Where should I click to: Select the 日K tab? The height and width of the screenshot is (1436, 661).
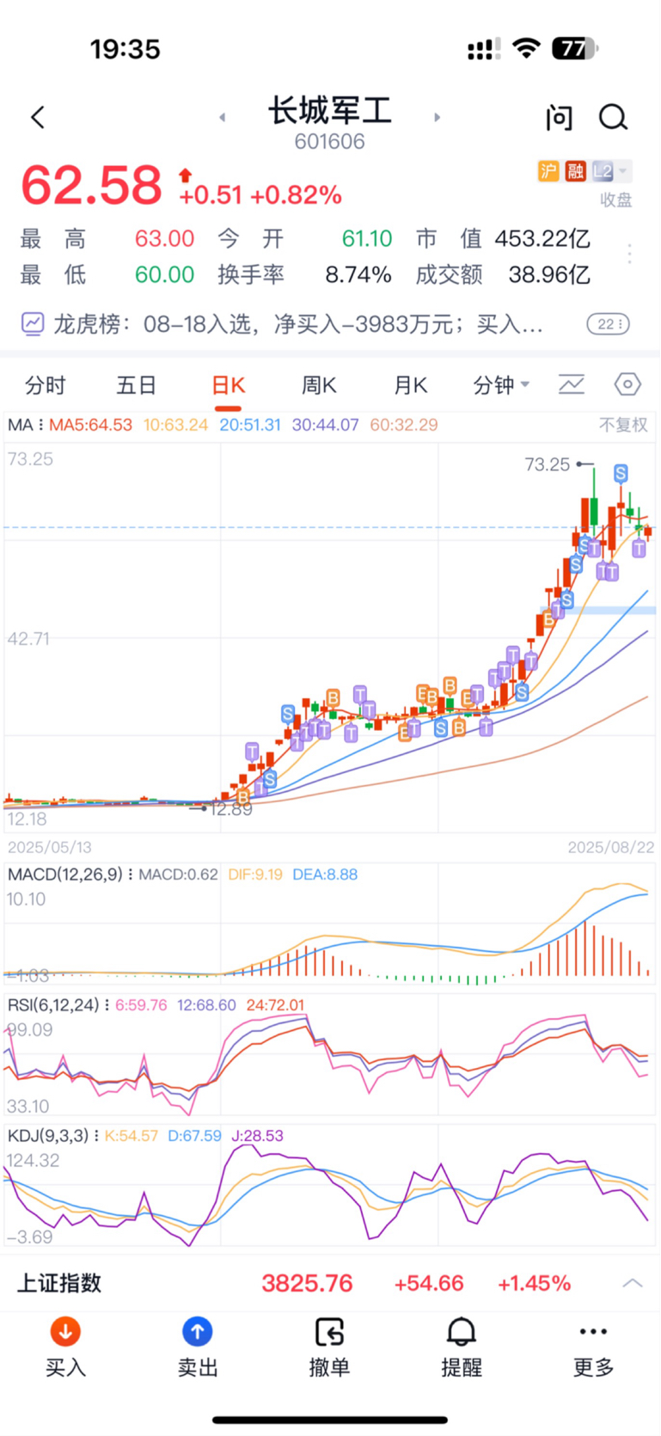click(229, 385)
